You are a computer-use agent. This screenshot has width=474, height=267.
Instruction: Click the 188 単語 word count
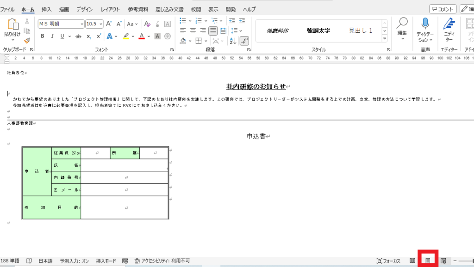coord(10,261)
